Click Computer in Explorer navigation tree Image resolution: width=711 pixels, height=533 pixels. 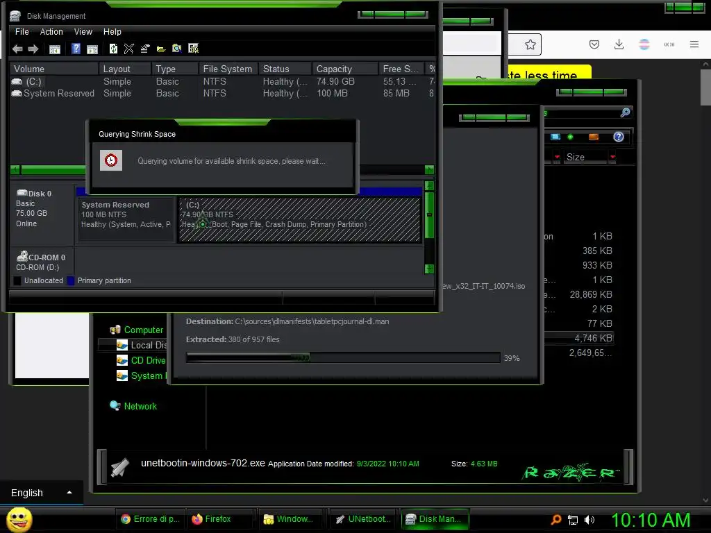[x=143, y=330]
